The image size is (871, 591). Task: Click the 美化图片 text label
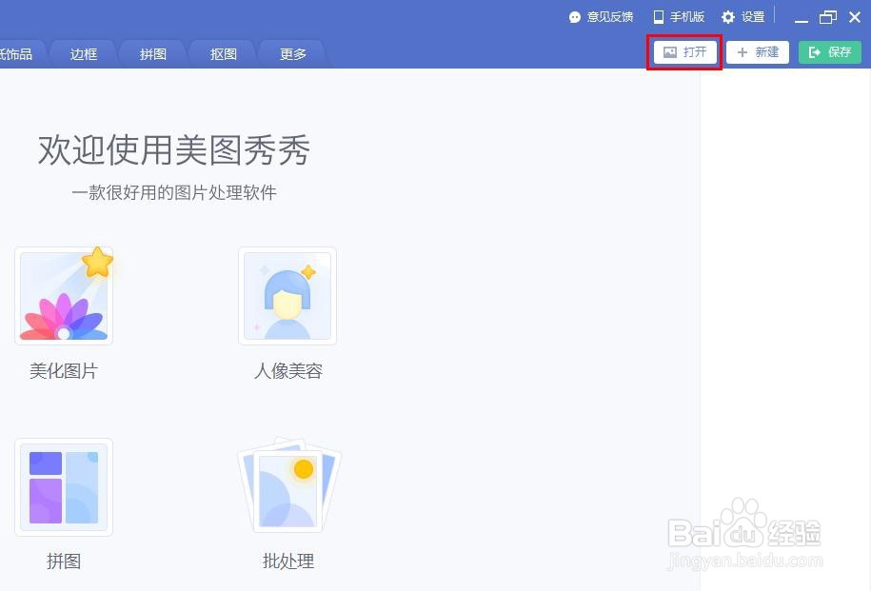(64, 370)
